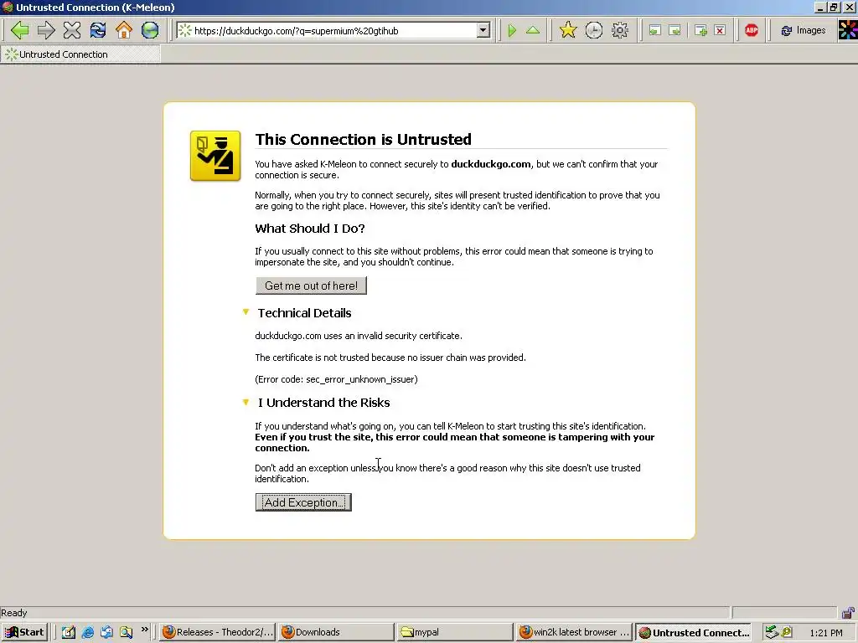Screen dimensions: 858x643
Task: Expand quick launch overflow chevron
Action: [x=144, y=630]
